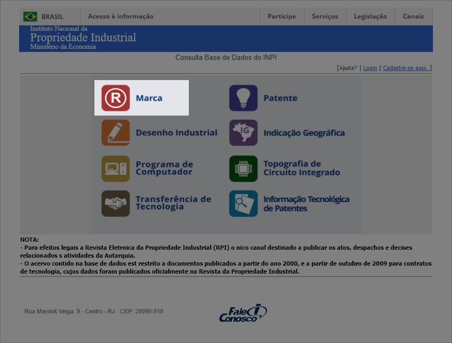Image resolution: width=452 pixels, height=343 pixels.
Task: Click the magnifier documents Informação Tecnológica icon
Action: tap(244, 204)
